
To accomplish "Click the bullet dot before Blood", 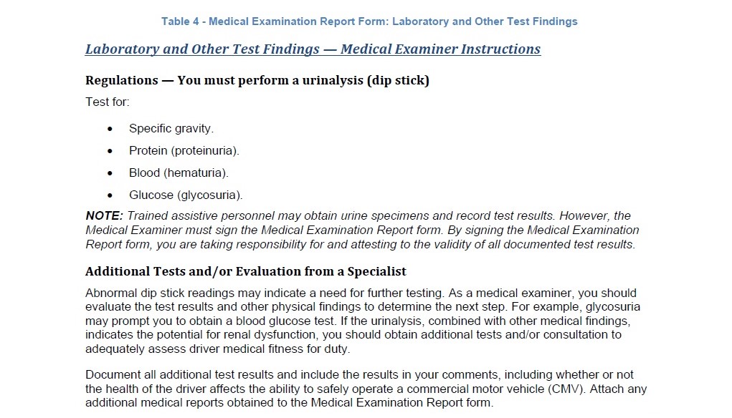I will [x=110, y=173].
